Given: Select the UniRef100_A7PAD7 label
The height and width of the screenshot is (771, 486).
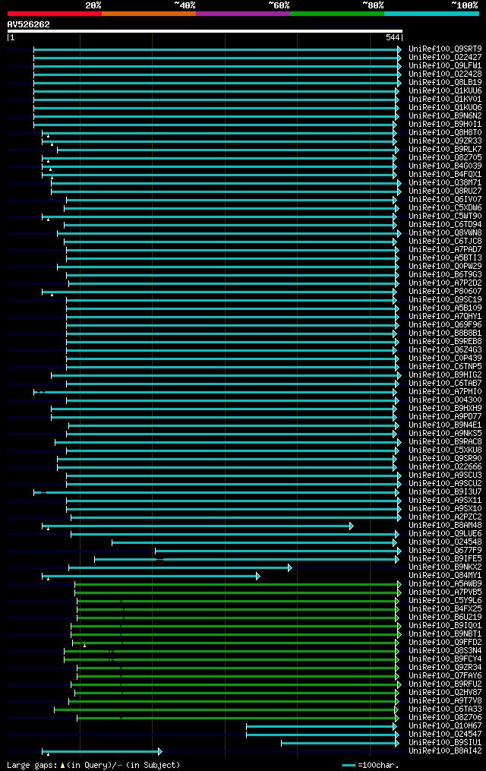Looking at the screenshot, I should click(x=445, y=250).
